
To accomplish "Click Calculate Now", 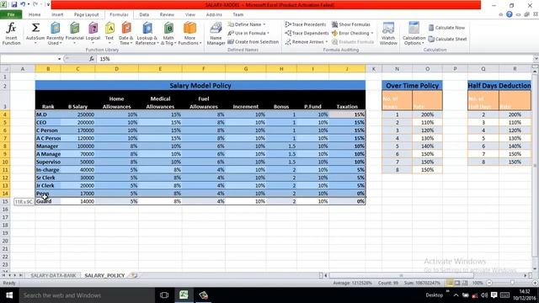I will 446,28.
